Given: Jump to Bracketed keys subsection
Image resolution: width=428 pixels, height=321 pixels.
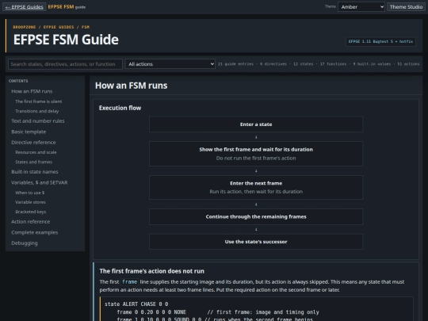Looking at the screenshot, I should [31, 212].
